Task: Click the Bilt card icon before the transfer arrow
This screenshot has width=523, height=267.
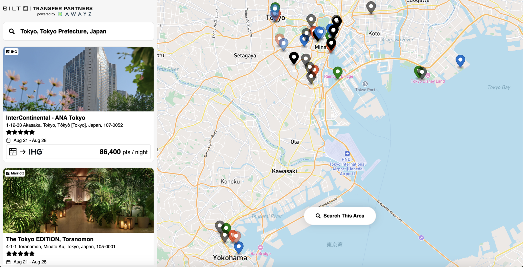Action: pyautogui.click(x=13, y=152)
